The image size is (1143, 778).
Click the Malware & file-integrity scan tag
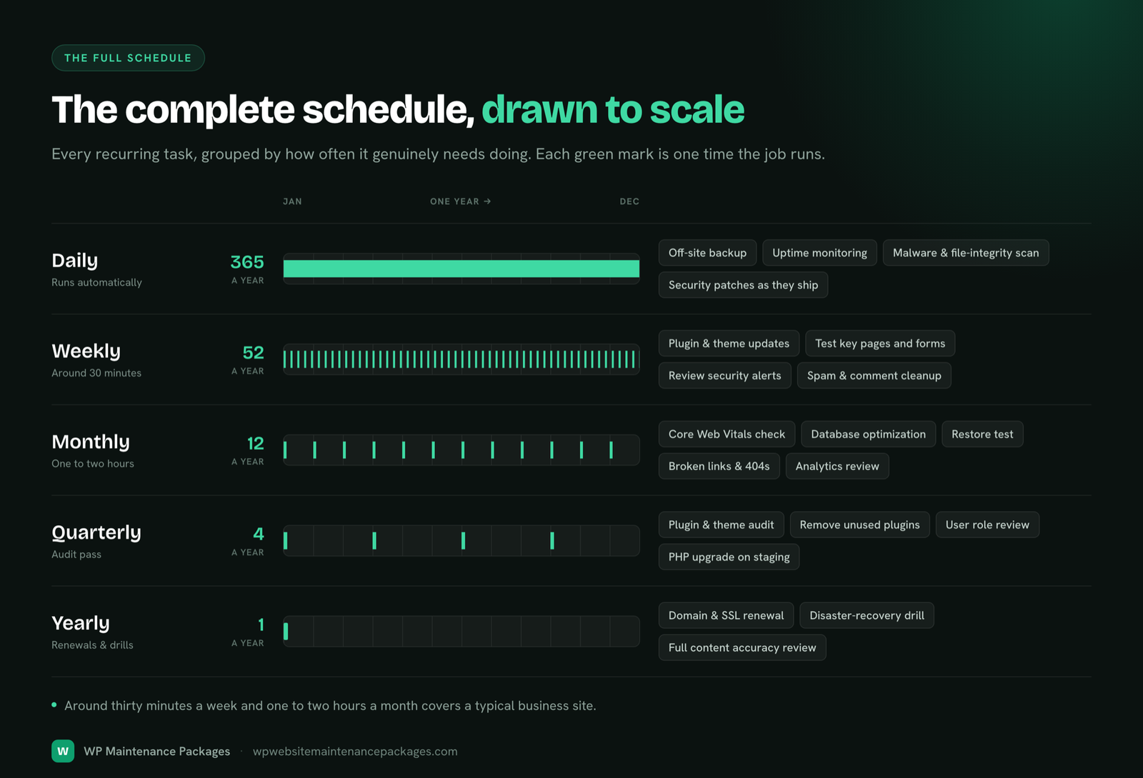[966, 253]
